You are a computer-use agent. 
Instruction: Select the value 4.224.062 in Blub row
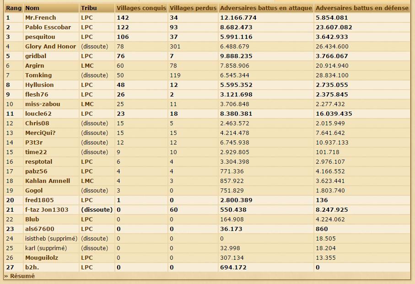click(330, 220)
